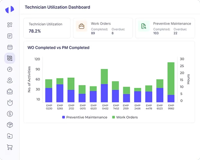200x160 pixels.
Task: Open the inventory box sidebar icon
Action: [x=10, y=125]
